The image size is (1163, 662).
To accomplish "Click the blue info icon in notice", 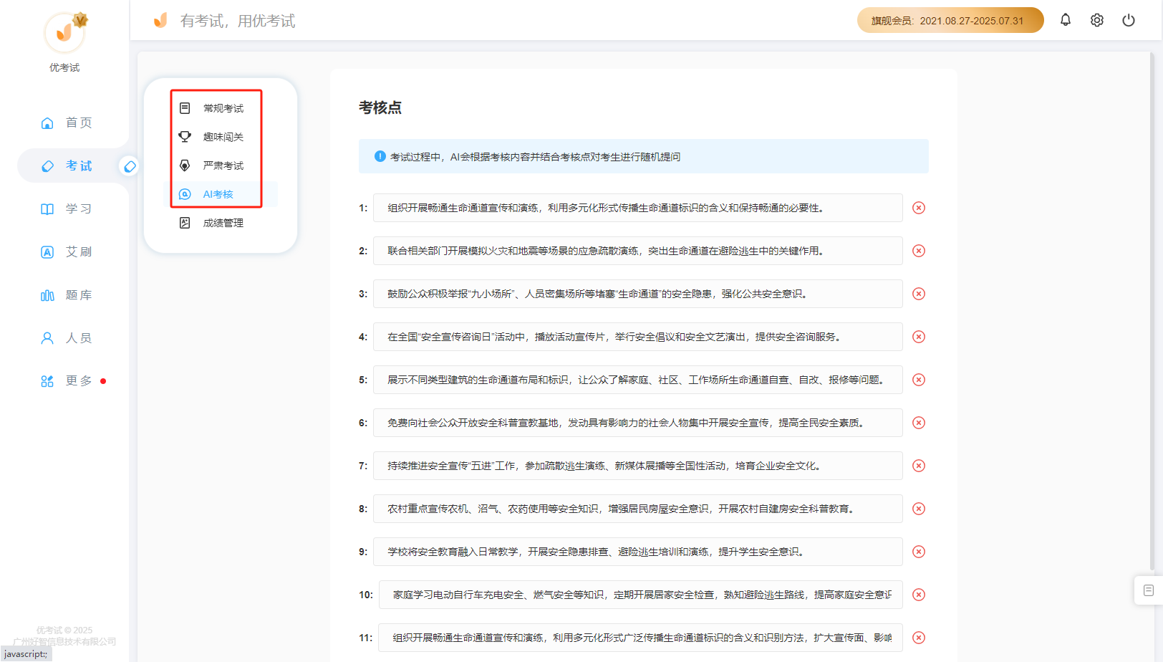I will [x=380, y=156].
